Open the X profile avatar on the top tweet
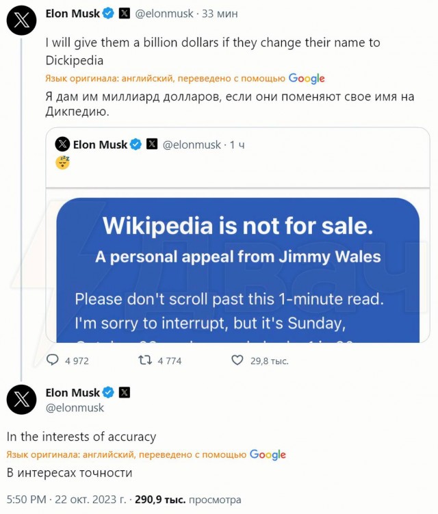Screen dimensions: 438x514 (x=21, y=22)
